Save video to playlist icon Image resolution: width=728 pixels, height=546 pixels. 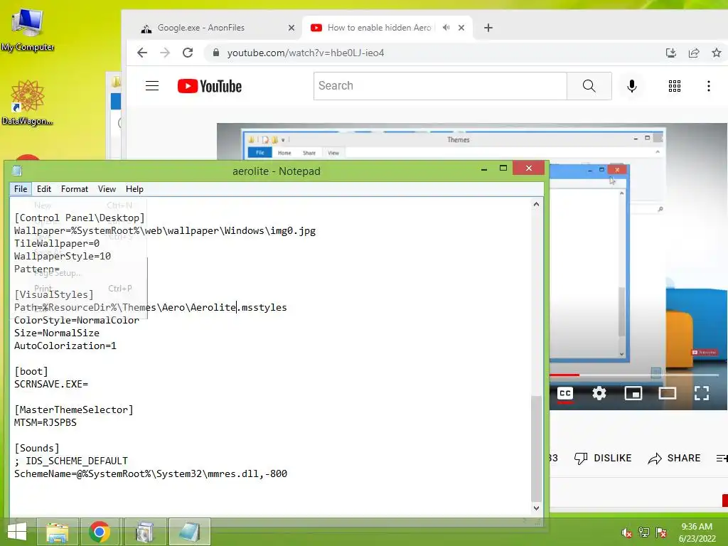pyautogui.click(x=722, y=459)
